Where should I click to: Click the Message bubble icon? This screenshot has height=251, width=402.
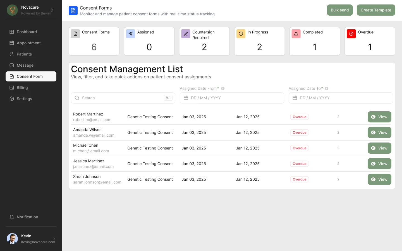(12, 65)
